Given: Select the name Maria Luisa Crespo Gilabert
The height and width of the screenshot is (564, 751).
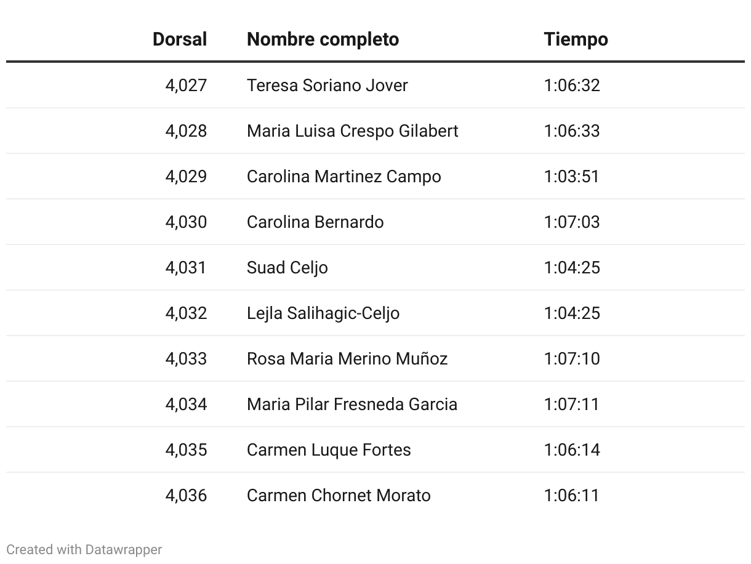Looking at the screenshot, I should [x=353, y=131].
